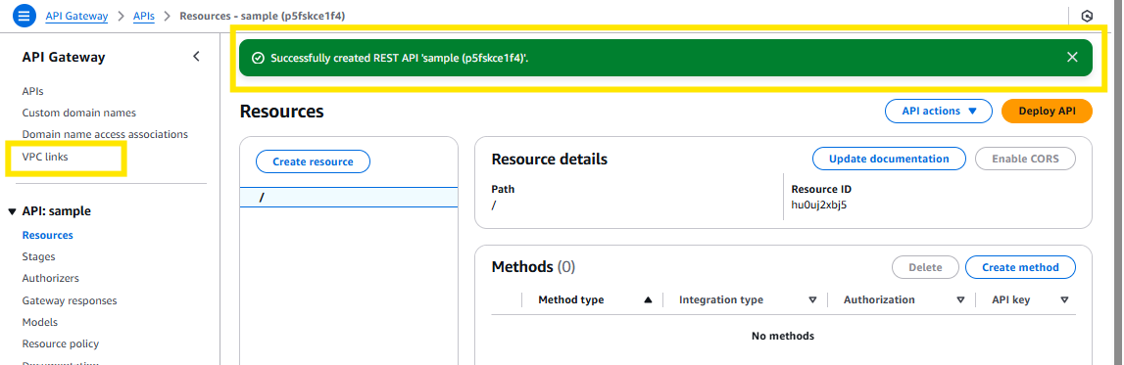The height and width of the screenshot is (365, 1124).
Task: Click Update documentation button
Action: point(889,159)
